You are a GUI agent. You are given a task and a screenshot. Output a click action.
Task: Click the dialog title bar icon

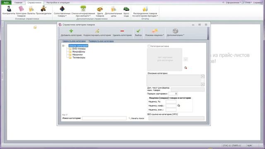(x=60, y=25)
